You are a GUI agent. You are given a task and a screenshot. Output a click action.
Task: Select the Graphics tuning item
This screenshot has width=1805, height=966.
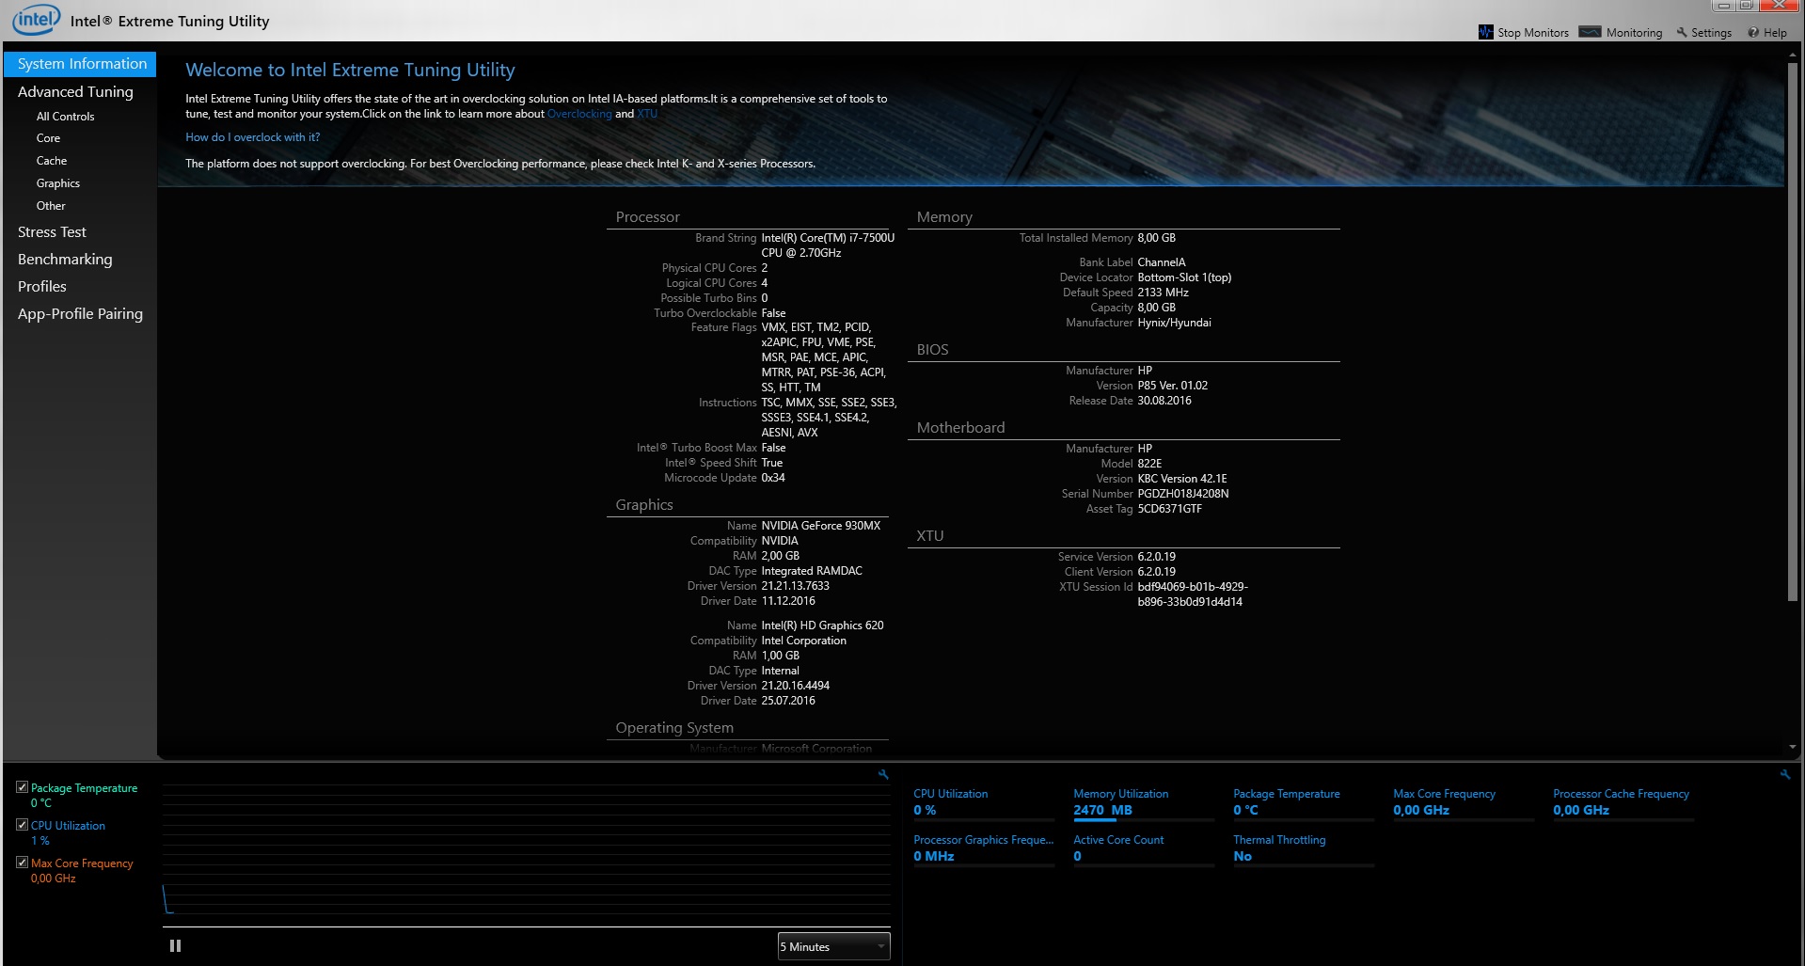tap(58, 183)
